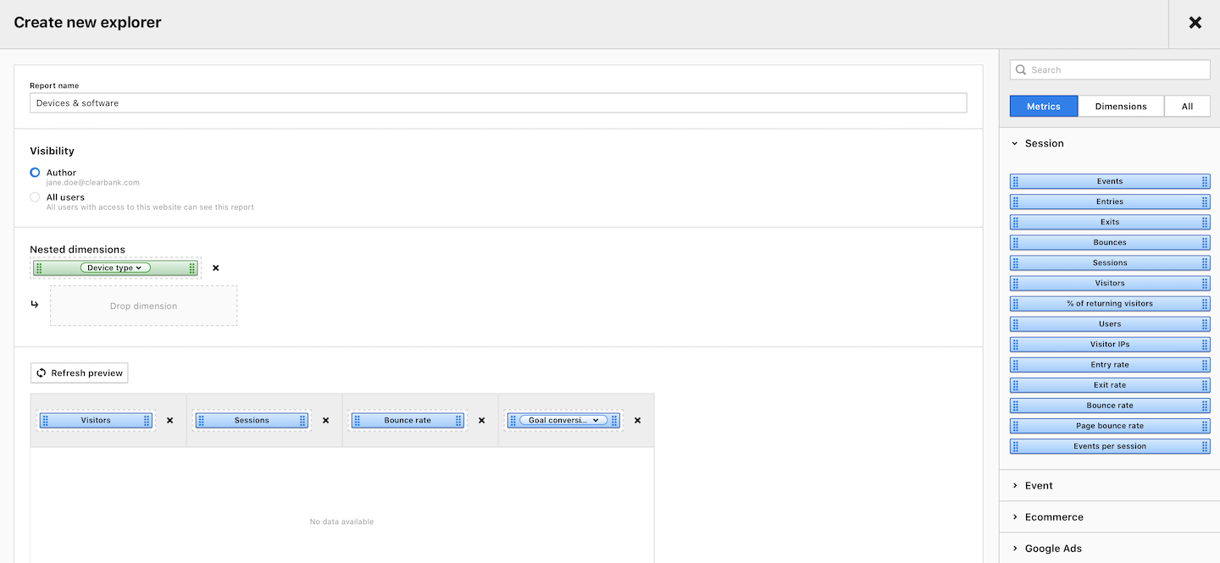The image size is (1220, 563).
Task: Remove the Device type dimension
Action: (215, 268)
